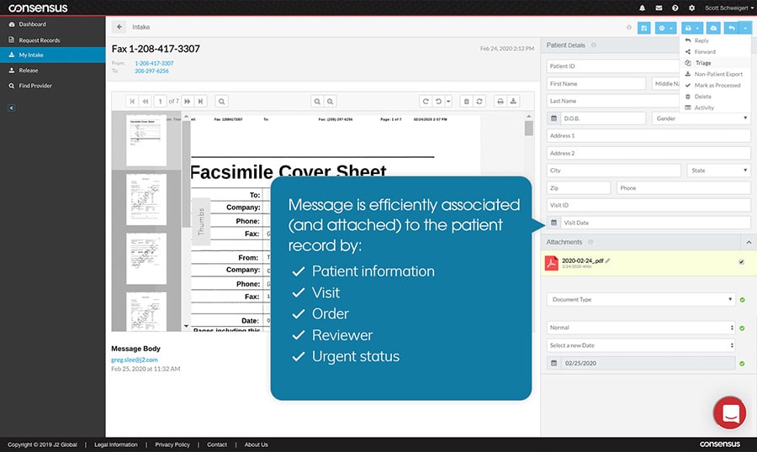757x452 pixels.
Task: Open the help question mark icon
Action: click(x=675, y=8)
